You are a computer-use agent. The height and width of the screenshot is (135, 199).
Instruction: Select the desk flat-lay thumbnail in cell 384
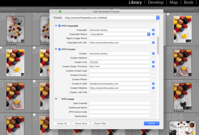(183, 128)
